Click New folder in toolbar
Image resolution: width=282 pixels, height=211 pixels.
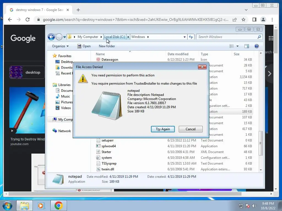tap(107, 46)
